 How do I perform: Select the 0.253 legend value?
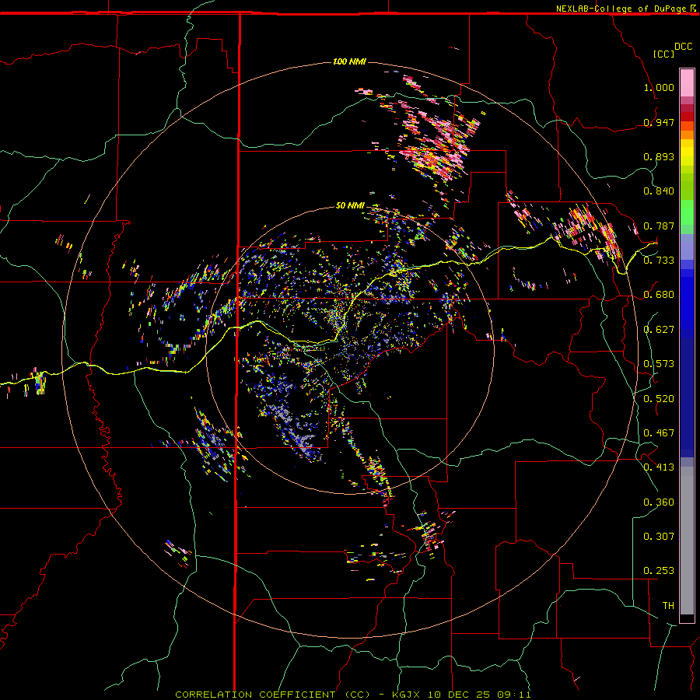659,571
